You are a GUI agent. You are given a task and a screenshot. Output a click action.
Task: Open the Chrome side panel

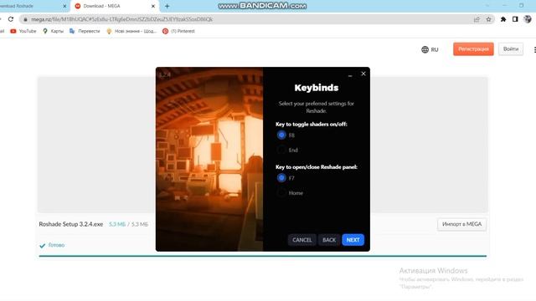click(515, 19)
